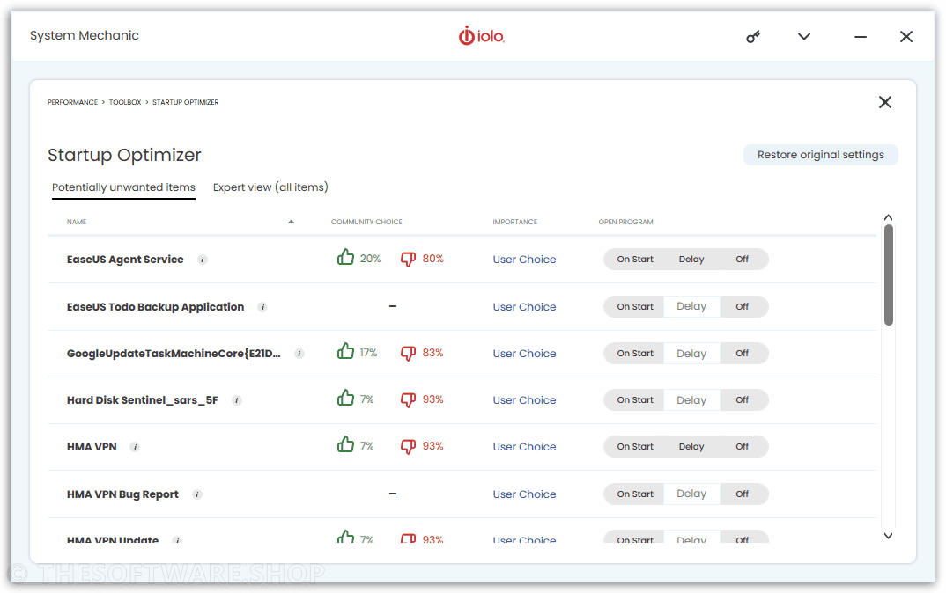This screenshot has width=946, height=593.
Task: Select On Start for GoogleUpdateTaskMachineCore
Action: coord(635,354)
